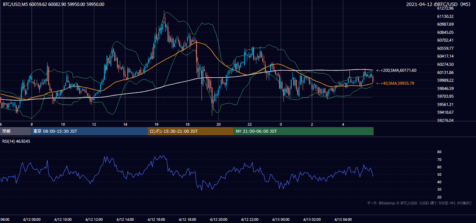The width and height of the screenshot is (476, 223).
Task: Click time label 4/12 22:00
Action: pos(250,220)
